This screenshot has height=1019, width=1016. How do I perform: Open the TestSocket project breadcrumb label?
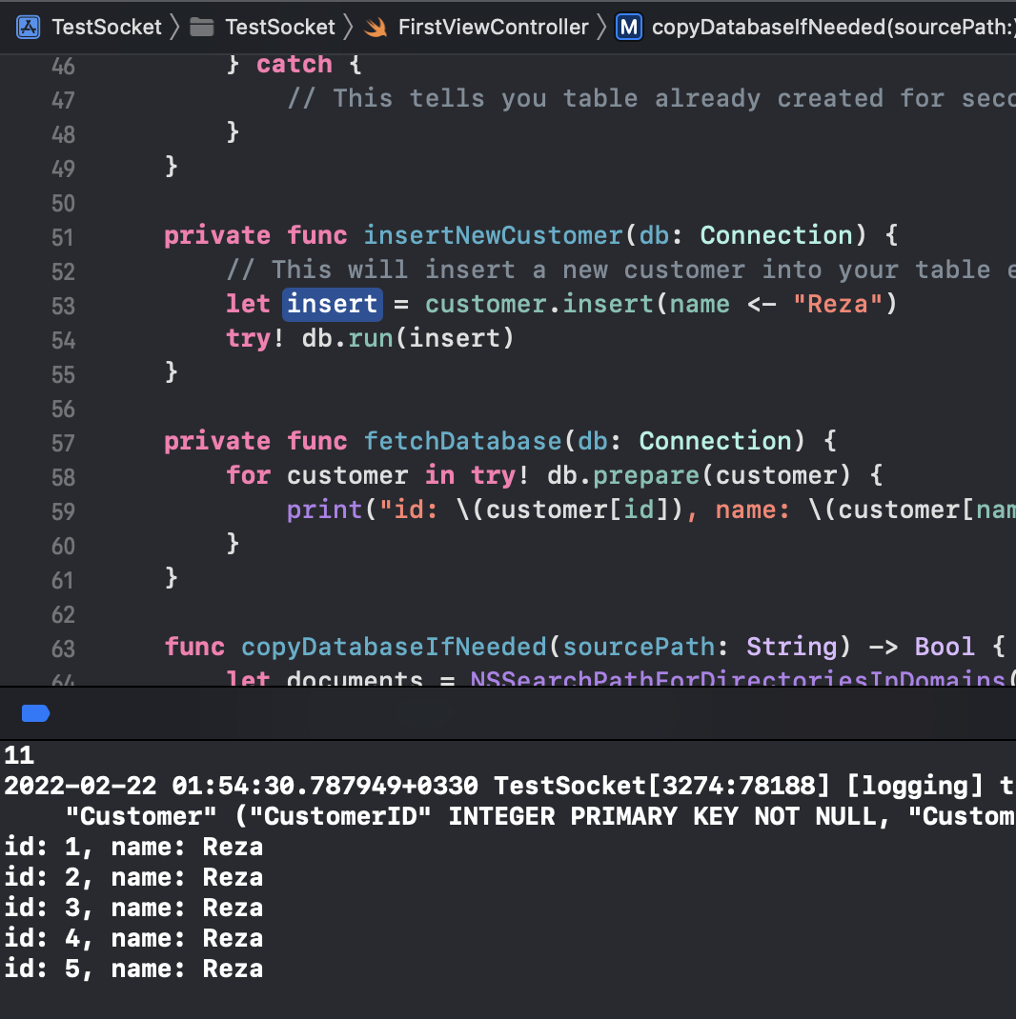tap(107, 28)
